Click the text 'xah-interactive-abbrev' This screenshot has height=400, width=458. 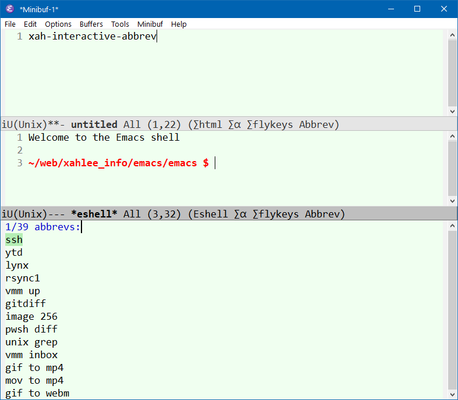click(x=93, y=36)
